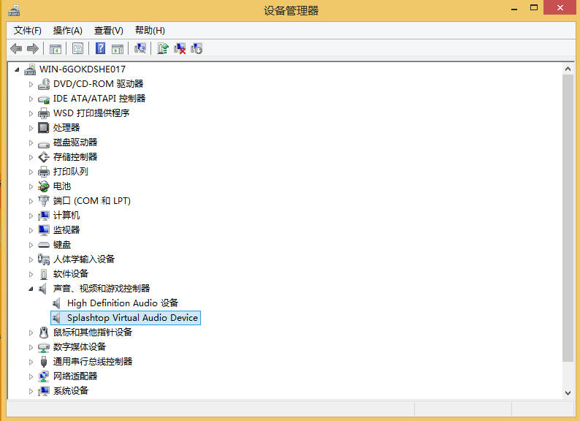The image size is (580, 421).
Task: Open the 文件(F) menu
Action: pyautogui.click(x=28, y=30)
